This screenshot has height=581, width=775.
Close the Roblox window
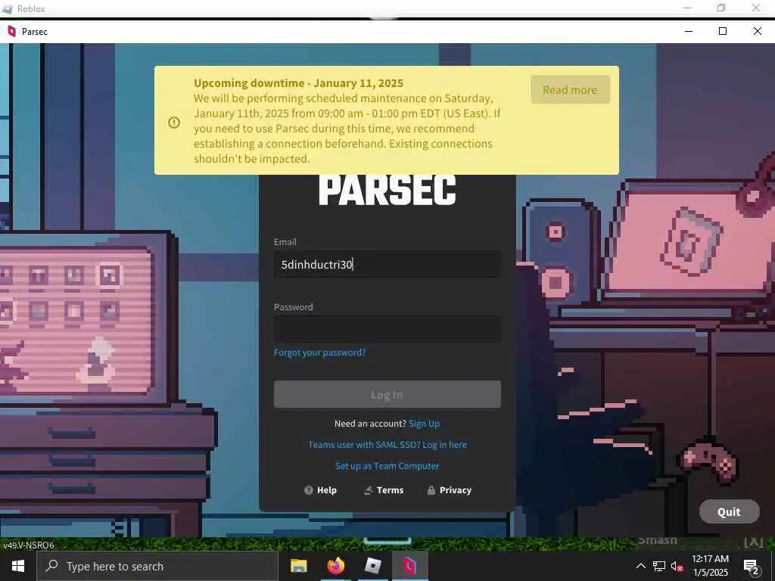(x=756, y=8)
